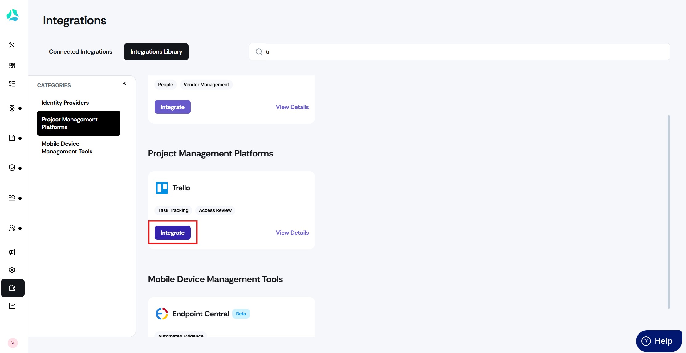Image resolution: width=686 pixels, height=353 pixels.
Task: Click the Trello card title
Action: [x=181, y=188]
